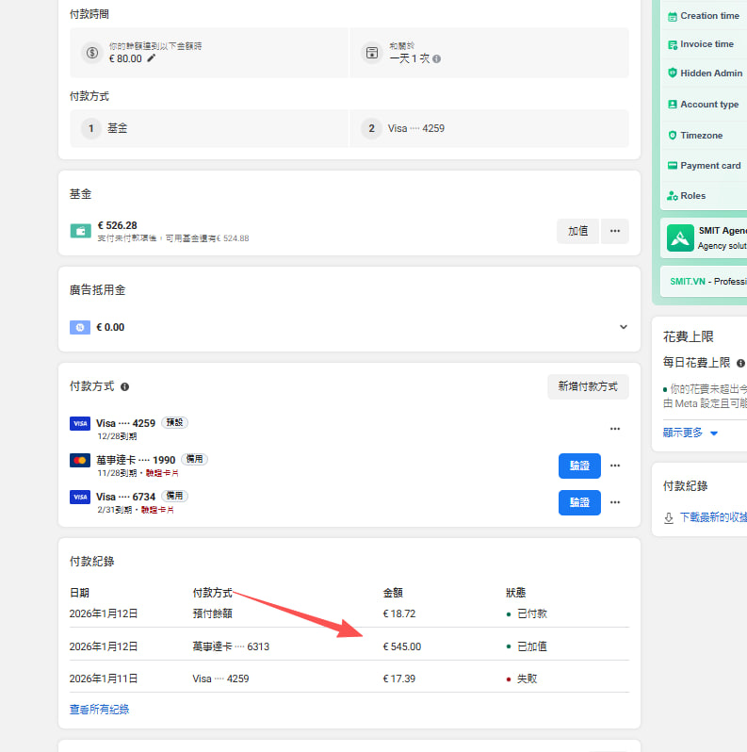The image size is (747, 752).
Task: Expand the 廣告抵用金 section chevron
Action: coord(623,327)
